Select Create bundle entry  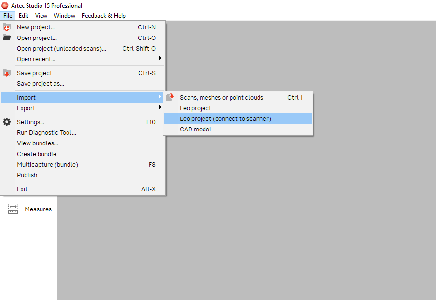click(x=83, y=154)
